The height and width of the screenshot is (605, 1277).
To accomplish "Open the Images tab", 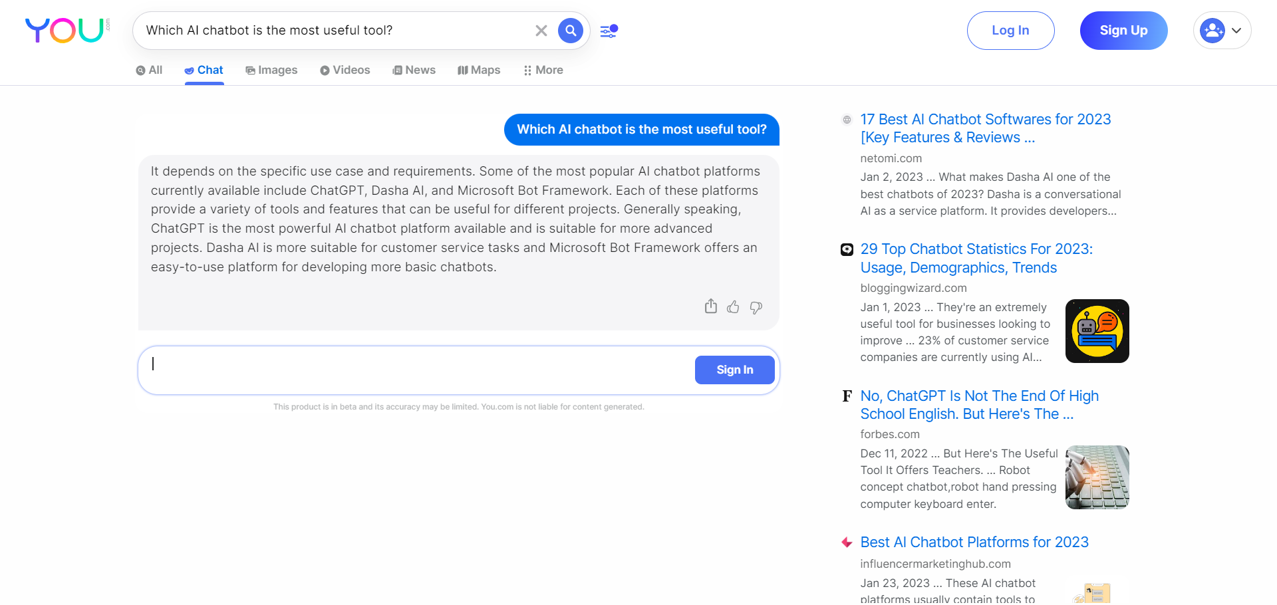I will pyautogui.click(x=271, y=70).
